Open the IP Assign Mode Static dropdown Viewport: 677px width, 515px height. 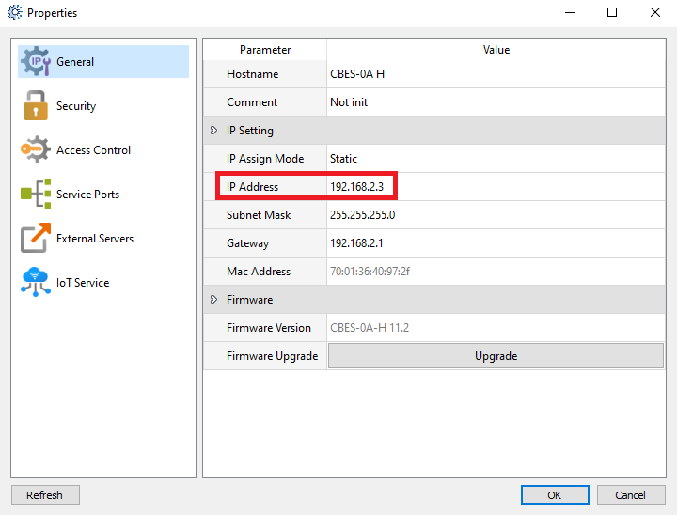coord(496,159)
